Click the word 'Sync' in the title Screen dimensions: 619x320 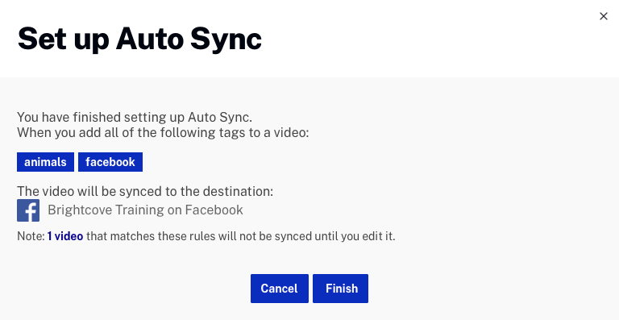[226, 39]
